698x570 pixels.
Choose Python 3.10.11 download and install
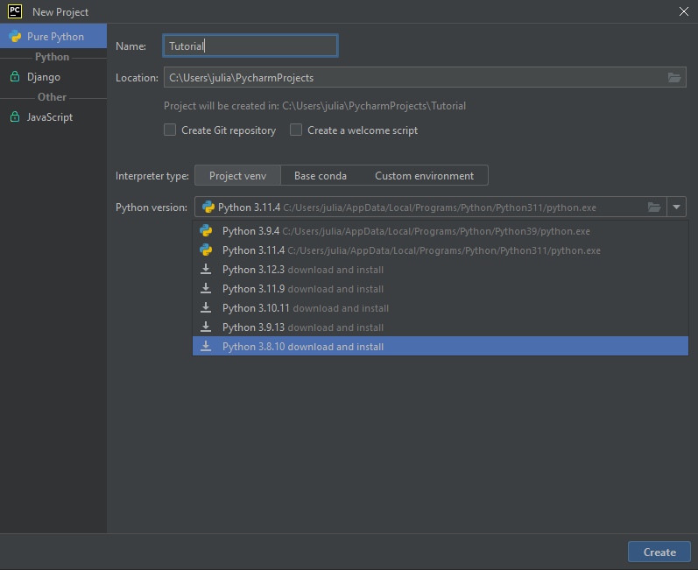(441, 308)
